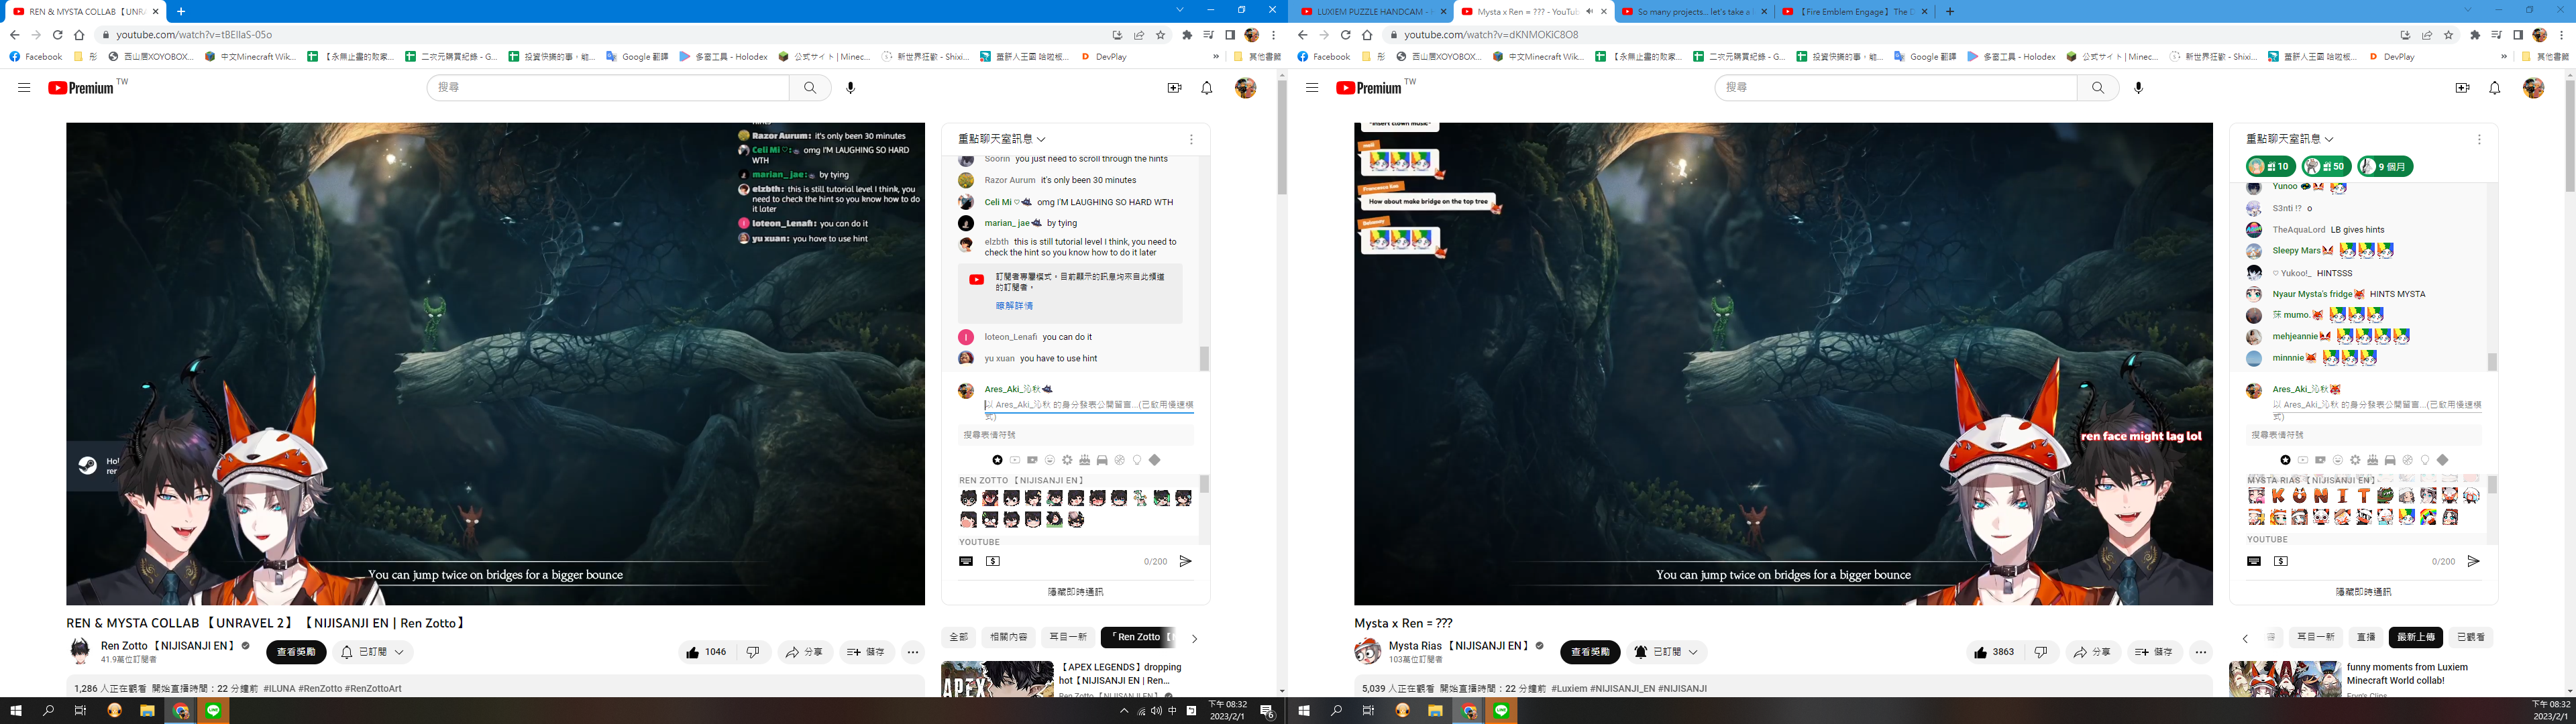Click Super Chat dollar icon in right chat
The height and width of the screenshot is (724, 2576).
(2281, 561)
